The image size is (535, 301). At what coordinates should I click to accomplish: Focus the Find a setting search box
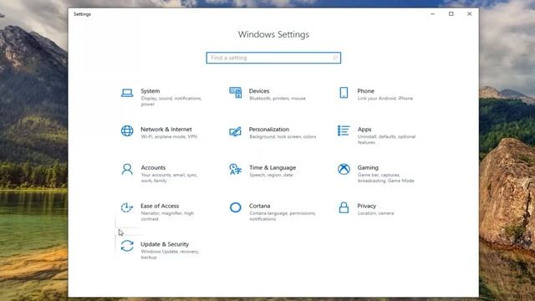273,58
